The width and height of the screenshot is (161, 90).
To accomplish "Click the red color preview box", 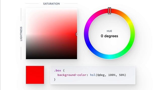I will [x=35, y=75].
